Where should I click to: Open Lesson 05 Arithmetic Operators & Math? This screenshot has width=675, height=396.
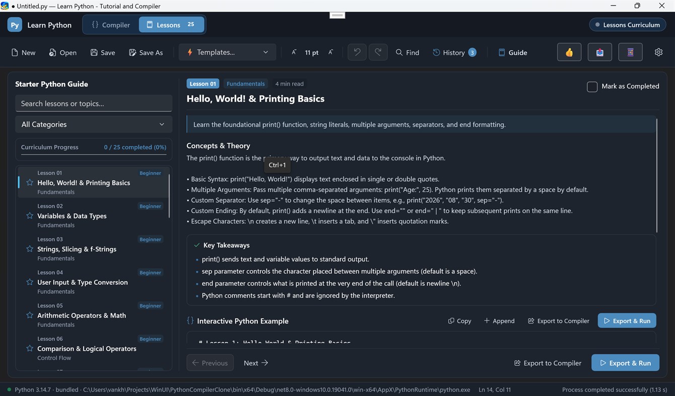click(94, 315)
